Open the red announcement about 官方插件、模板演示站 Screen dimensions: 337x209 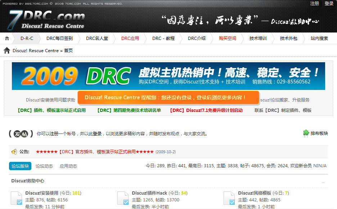pos(95,152)
